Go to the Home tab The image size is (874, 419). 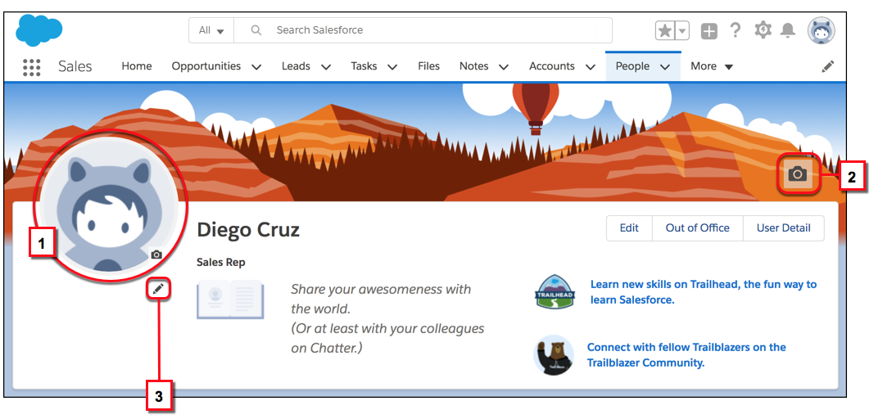pos(137,66)
